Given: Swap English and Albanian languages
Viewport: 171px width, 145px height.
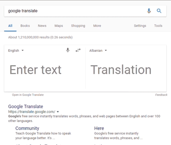Looking at the screenshot, I should [78, 50].
